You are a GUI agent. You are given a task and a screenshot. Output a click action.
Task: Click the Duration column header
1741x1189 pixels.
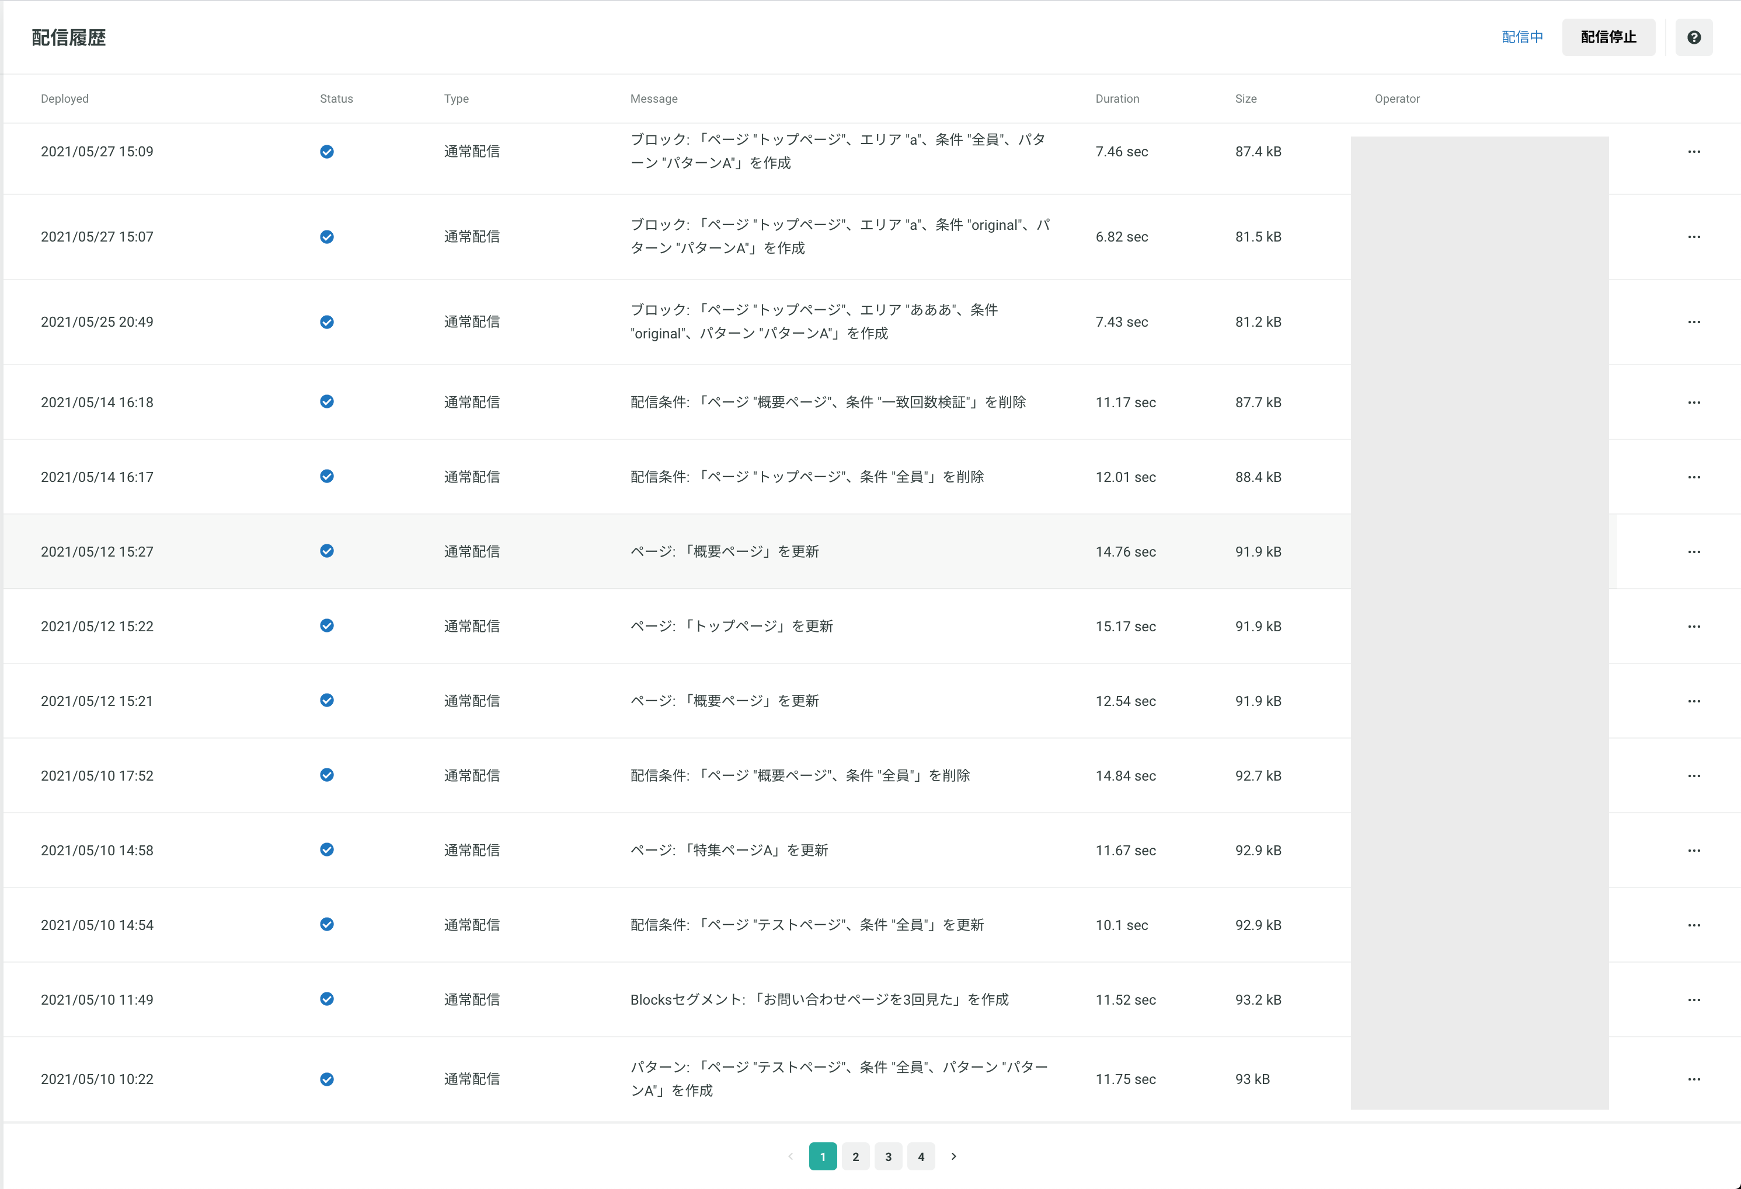click(x=1117, y=99)
